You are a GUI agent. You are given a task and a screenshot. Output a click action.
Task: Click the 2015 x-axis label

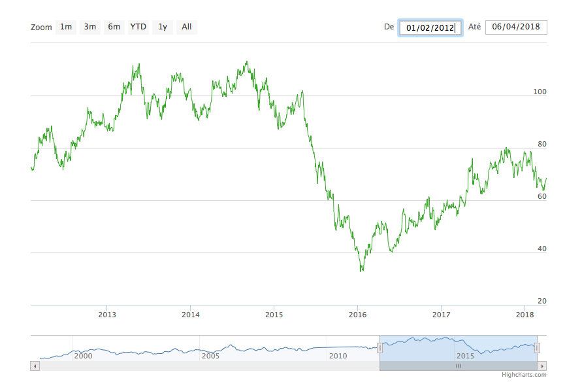pos(274,315)
